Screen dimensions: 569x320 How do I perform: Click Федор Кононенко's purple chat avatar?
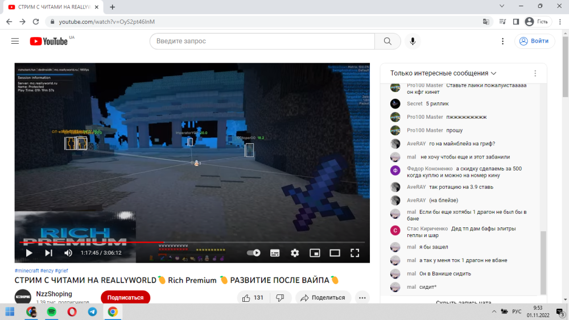395,171
